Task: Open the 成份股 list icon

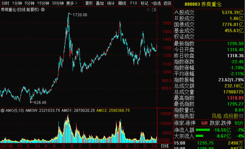Action: [x=241, y=116]
